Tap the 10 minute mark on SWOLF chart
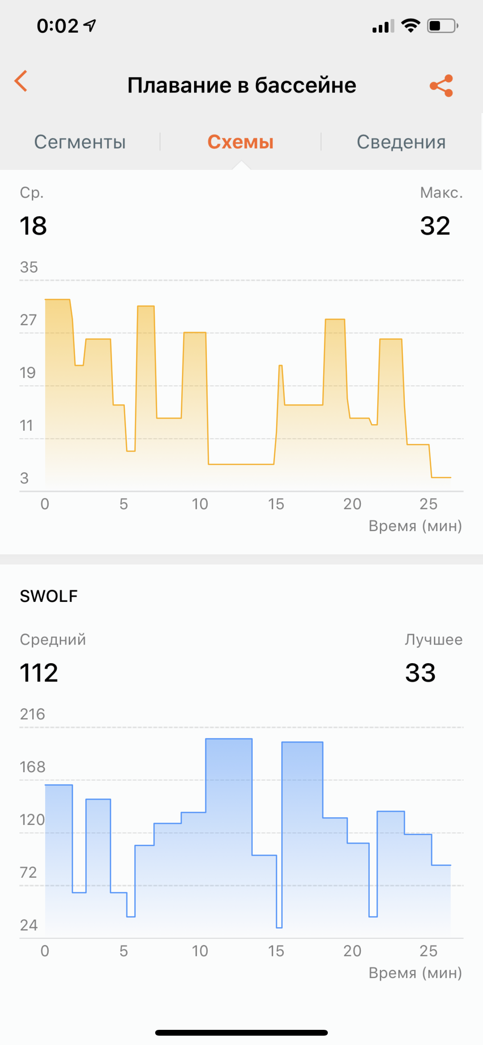The width and height of the screenshot is (483, 1045). coord(199,951)
